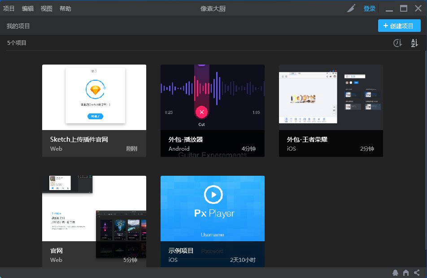Open the 外包-播放器 Android project
The image size is (427, 278).
(x=212, y=90)
